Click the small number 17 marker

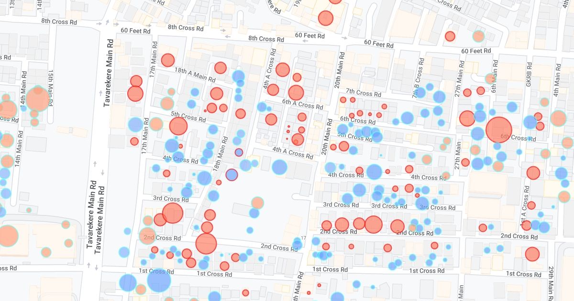(303, 238)
